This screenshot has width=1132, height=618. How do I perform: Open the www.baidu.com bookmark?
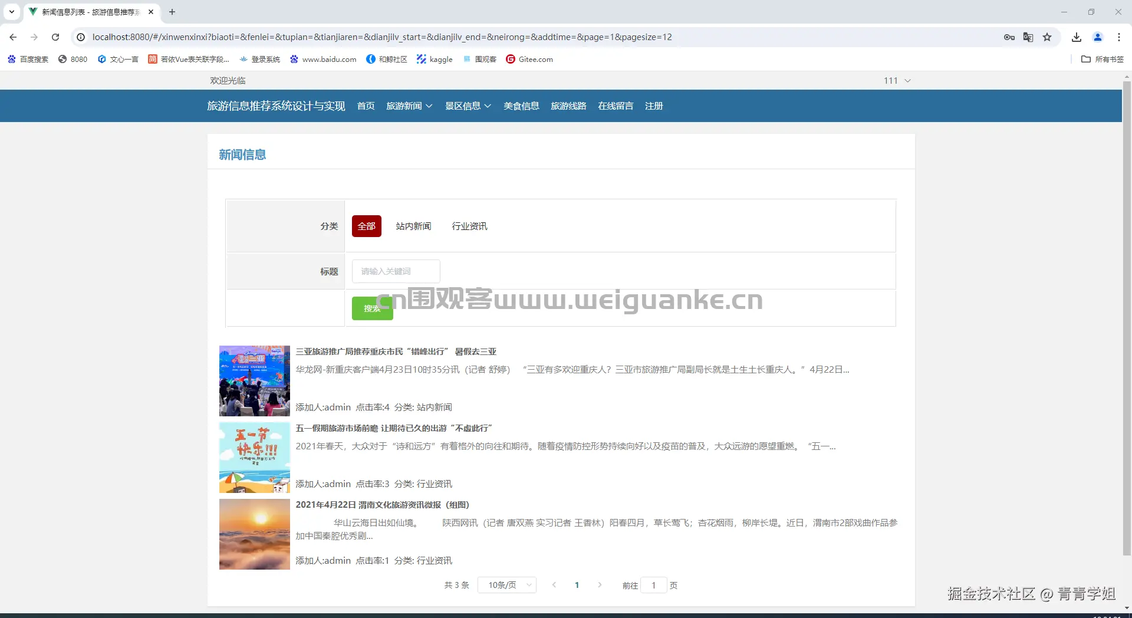point(323,59)
